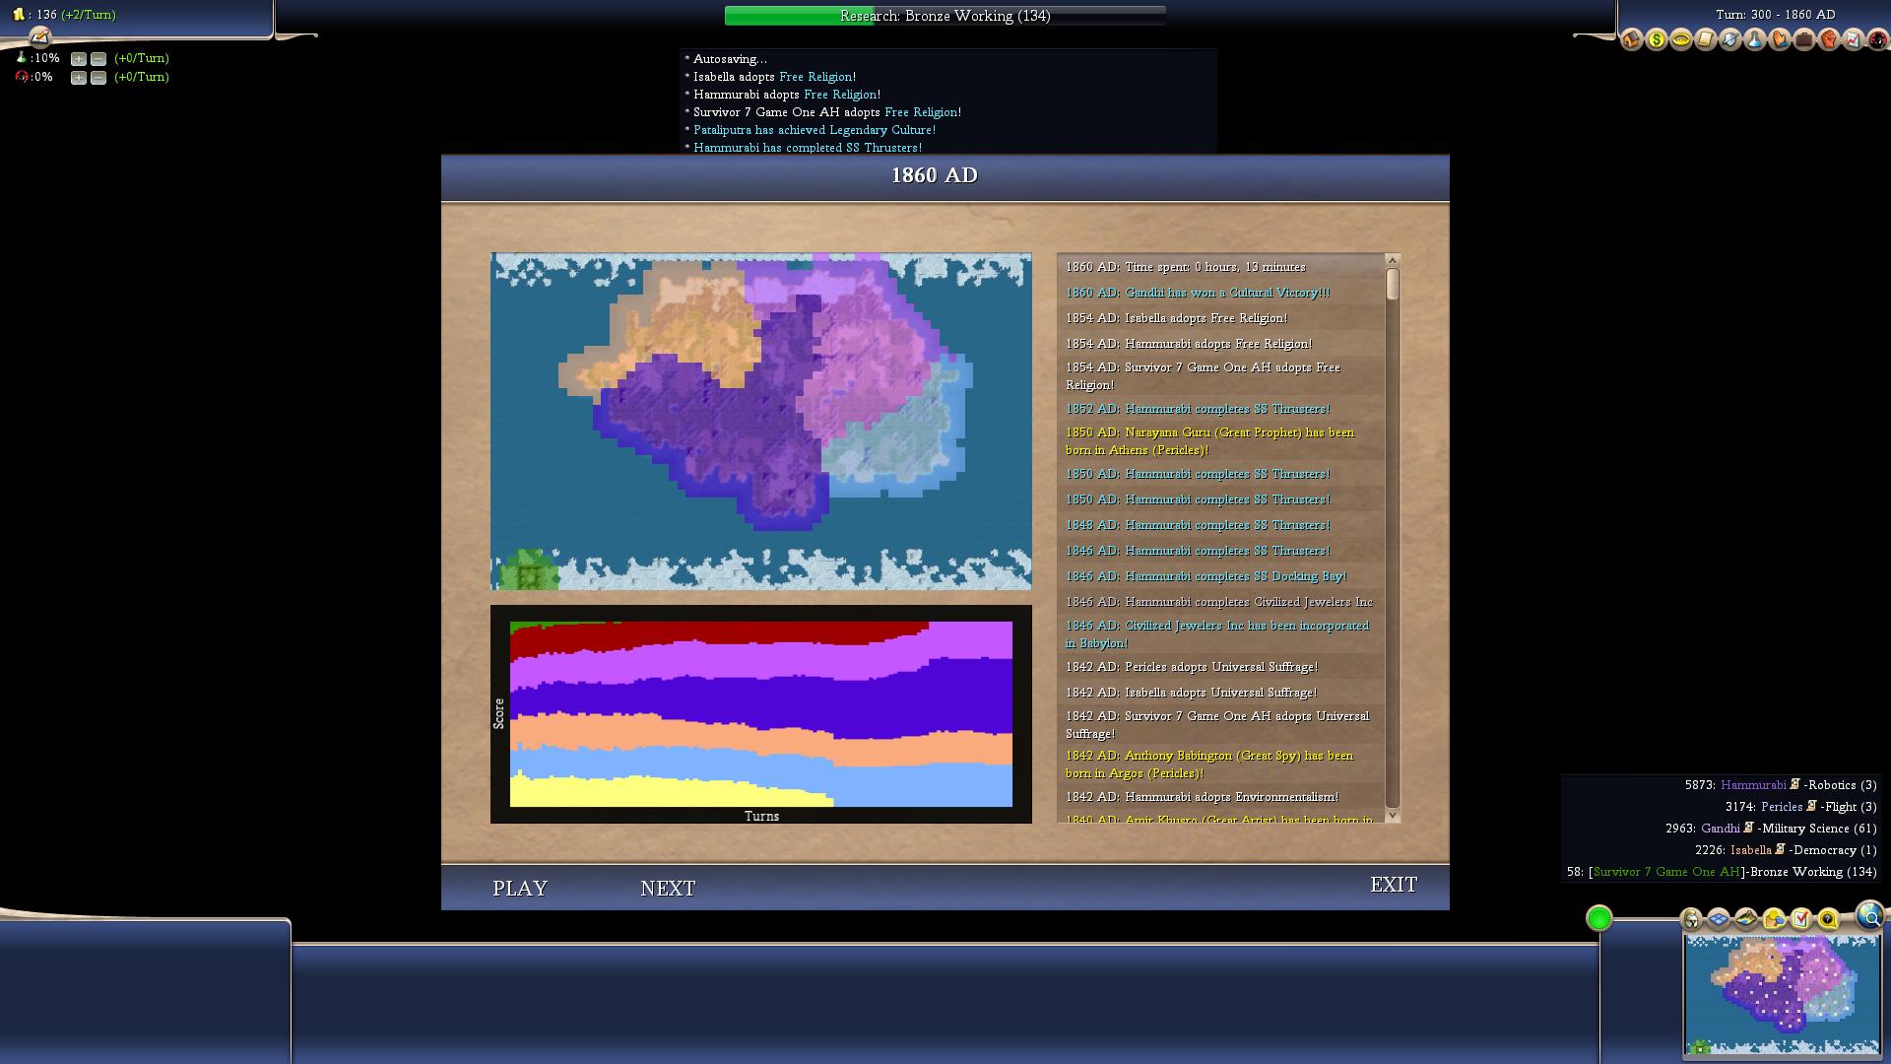Open the Corporation Advisor briefcase icon
1891x1064 pixels.
[x=1804, y=39]
